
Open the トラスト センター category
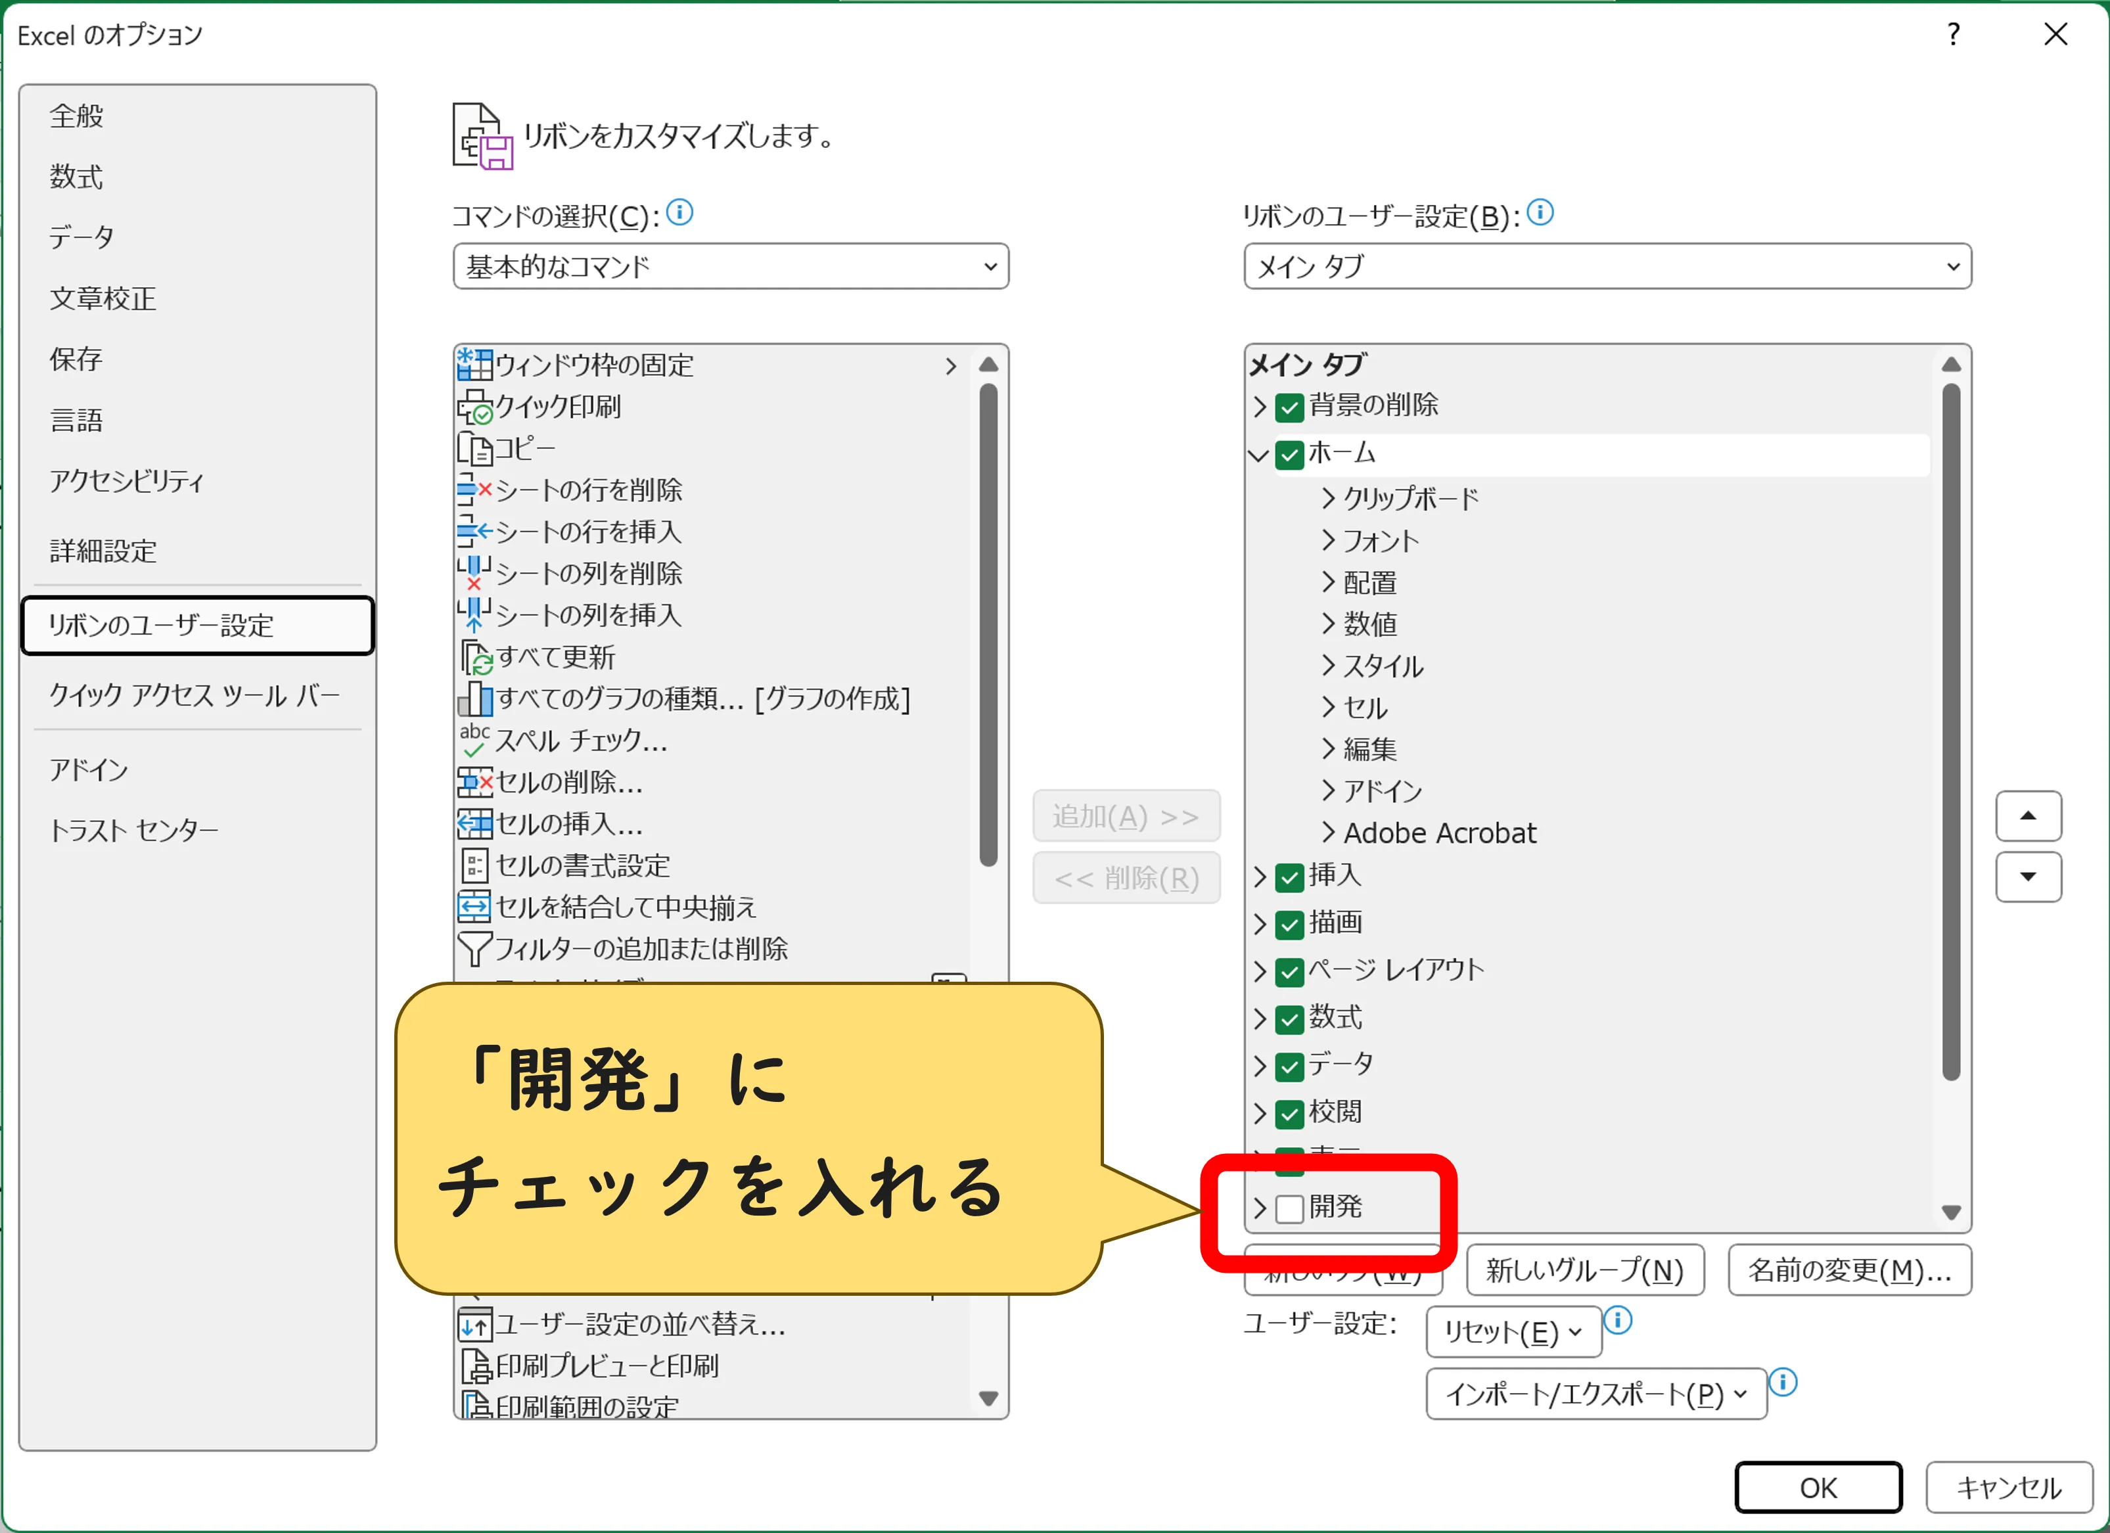(x=197, y=830)
